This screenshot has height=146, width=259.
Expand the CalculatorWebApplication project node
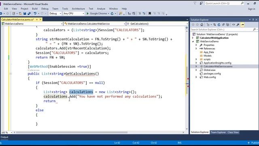click(193, 38)
